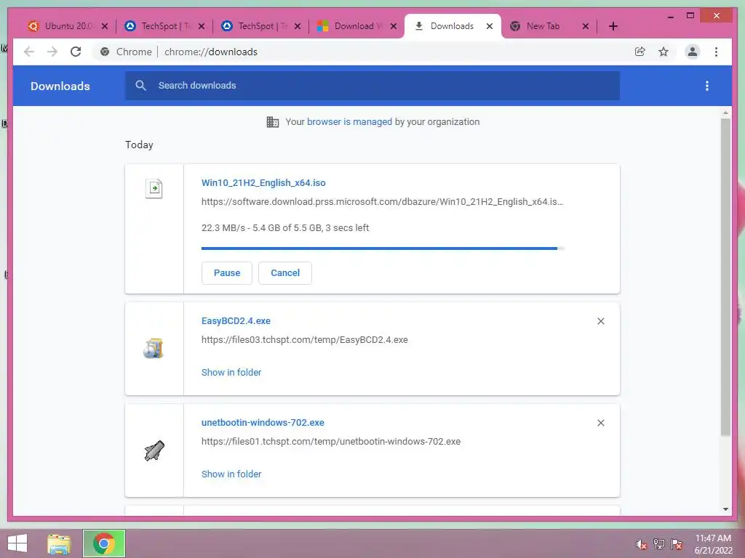745x558 pixels.
Task: Show EasyBCD2.4.exe in folder
Action: click(x=231, y=373)
